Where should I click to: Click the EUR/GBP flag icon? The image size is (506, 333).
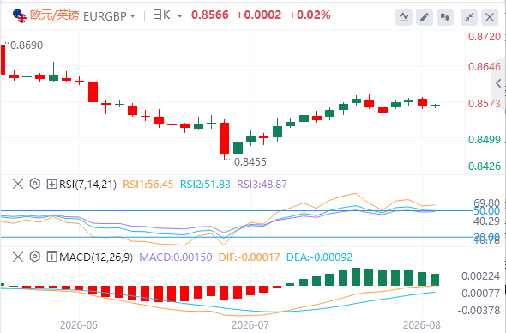[x=20, y=15]
